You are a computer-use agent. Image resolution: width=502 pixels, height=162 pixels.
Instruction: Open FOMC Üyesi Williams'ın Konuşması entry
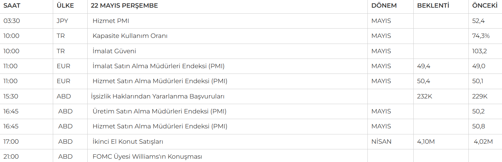(147, 157)
